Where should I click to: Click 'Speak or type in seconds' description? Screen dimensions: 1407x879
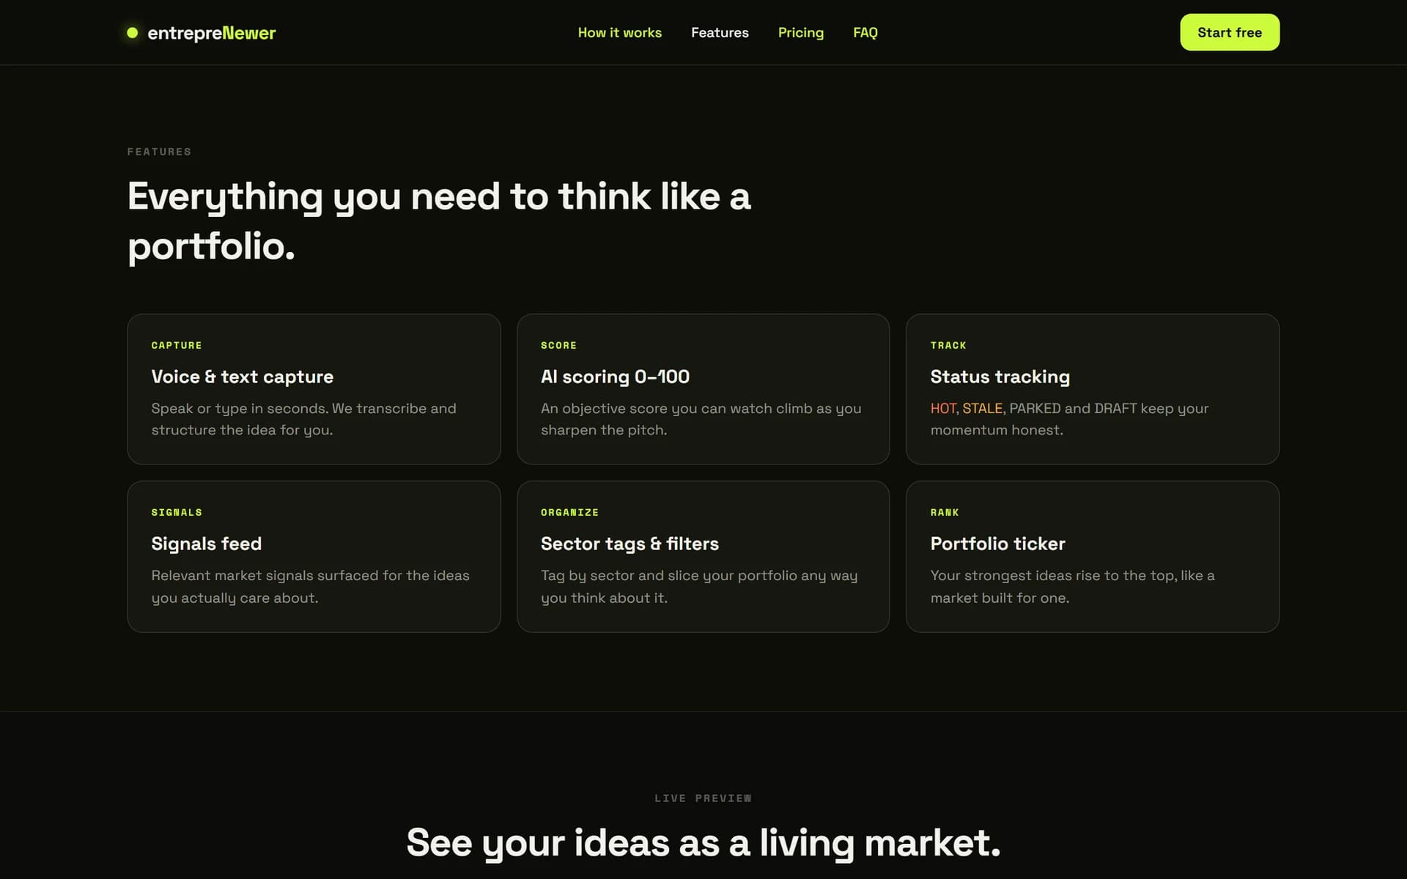303,419
